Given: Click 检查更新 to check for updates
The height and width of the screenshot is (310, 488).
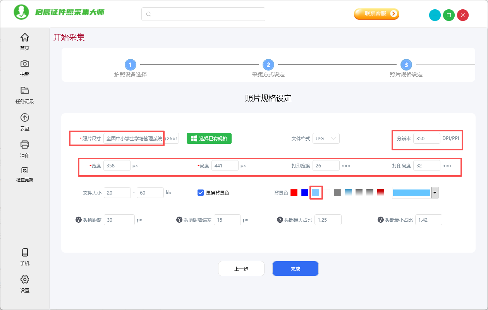Looking at the screenshot, I should click(25, 174).
